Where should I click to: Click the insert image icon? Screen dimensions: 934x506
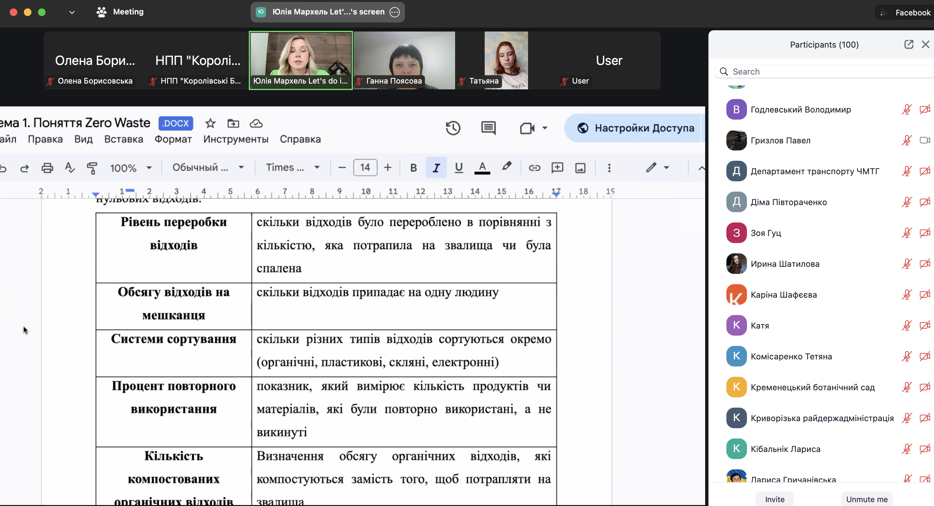580,168
